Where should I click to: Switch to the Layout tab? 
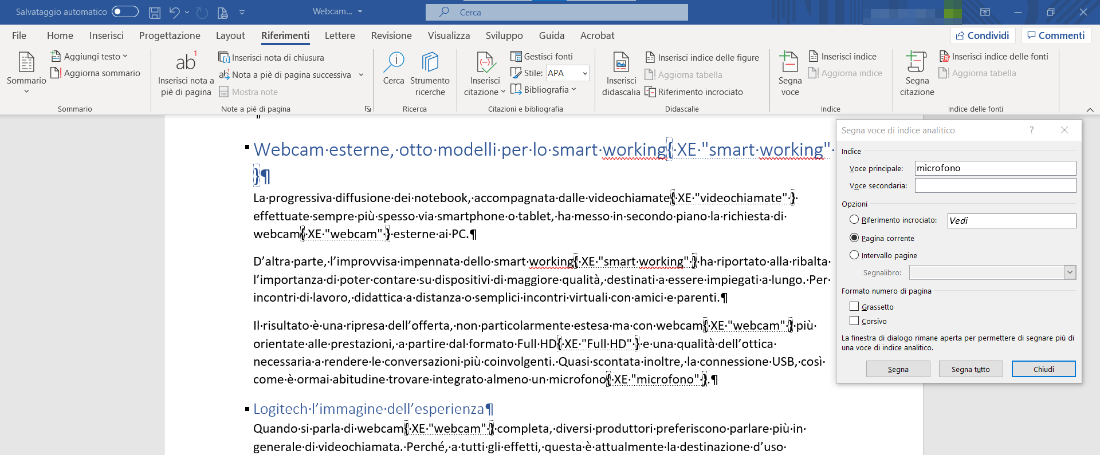coord(230,35)
